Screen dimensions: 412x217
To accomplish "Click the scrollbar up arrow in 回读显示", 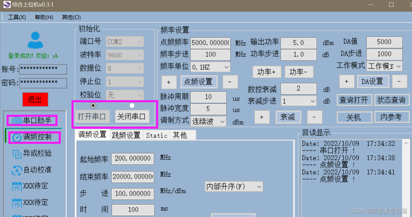I will pyautogui.click(x=405, y=143).
